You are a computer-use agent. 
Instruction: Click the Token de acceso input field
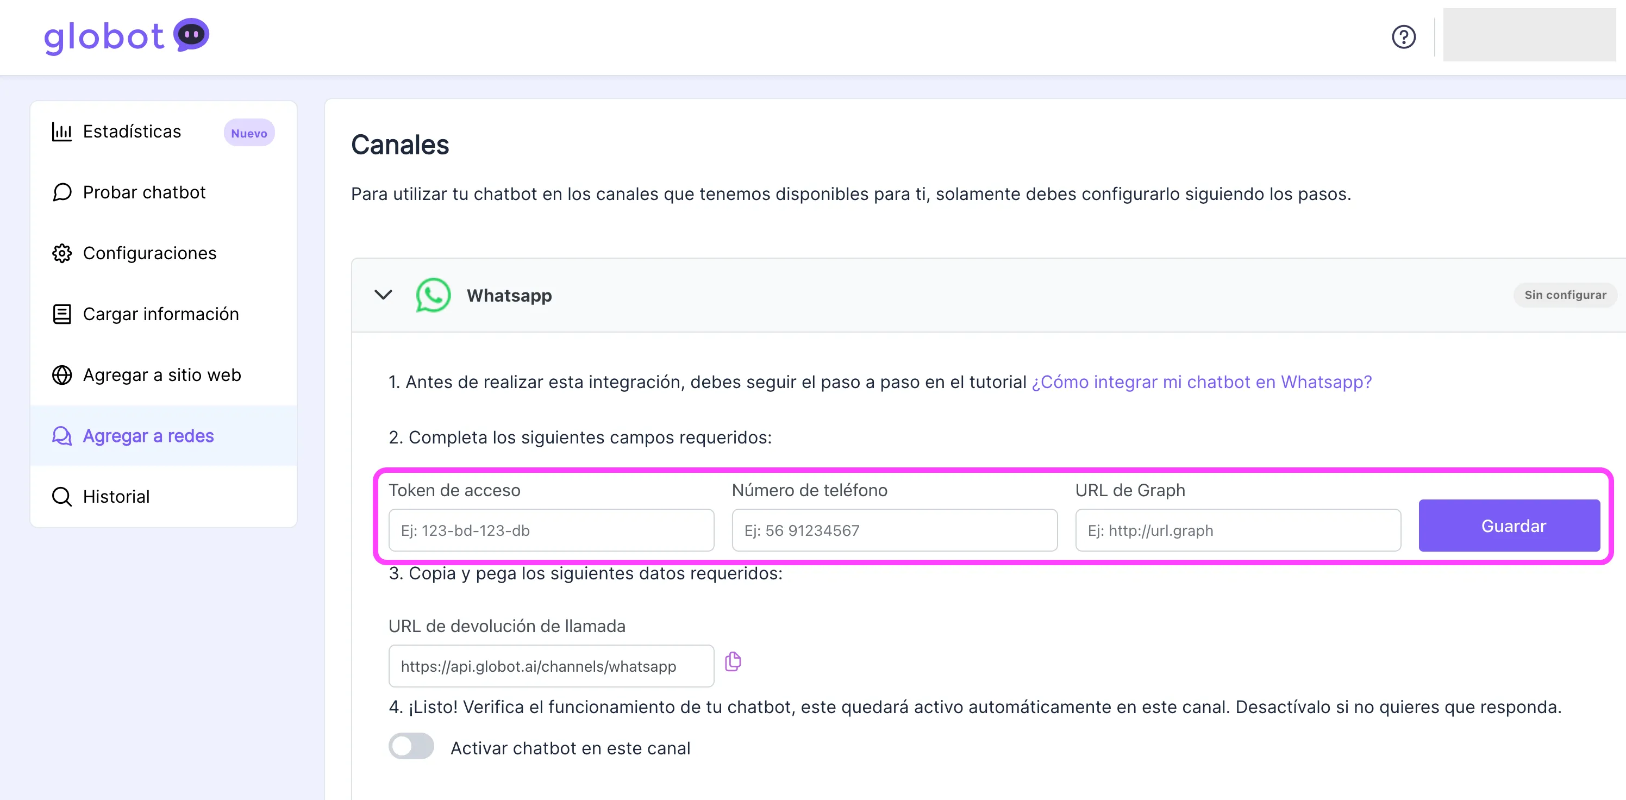(x=550, y=530)
